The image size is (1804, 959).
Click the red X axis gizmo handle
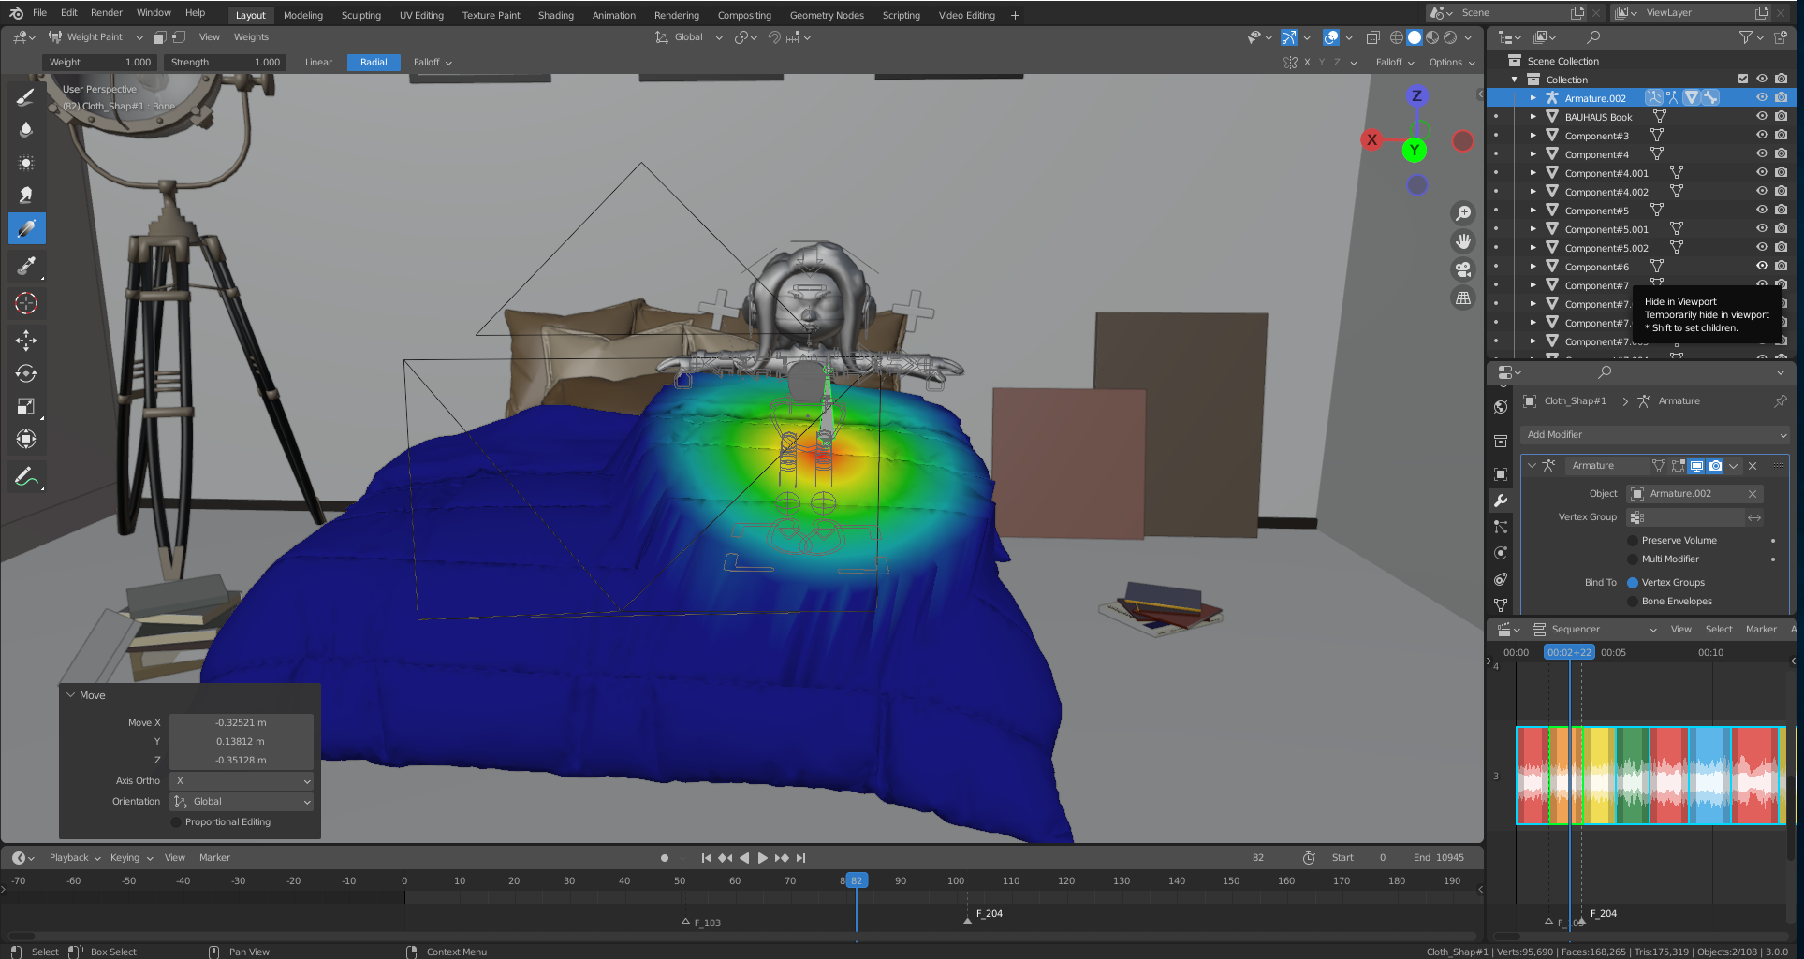pos(1371,140)
